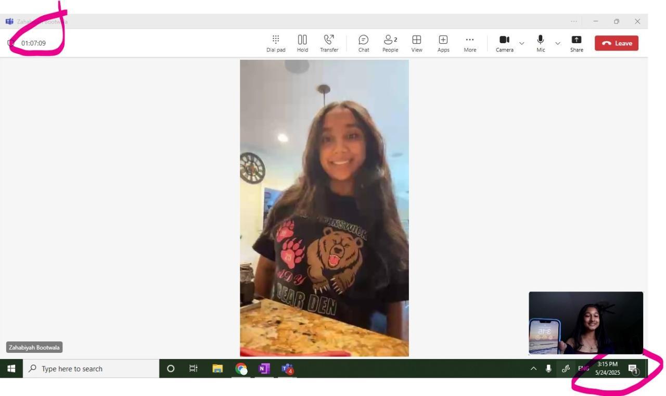Open the Dial pad
Image resolution: width=666 pixels, height=396 pixels.
click(276, 44)
